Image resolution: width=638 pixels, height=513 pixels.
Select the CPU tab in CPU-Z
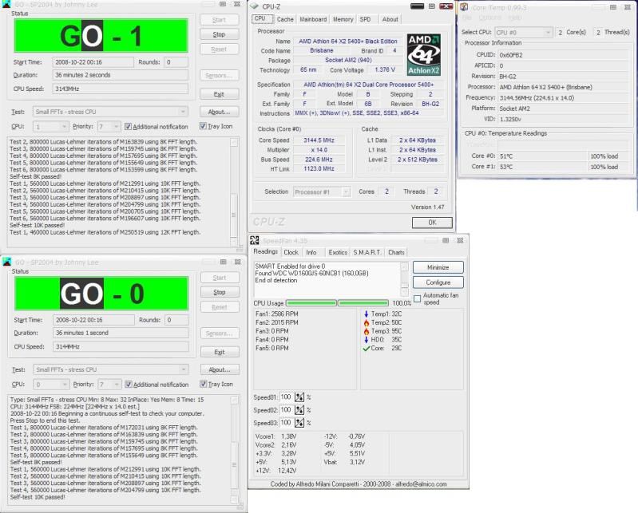[x=260, y=18]
